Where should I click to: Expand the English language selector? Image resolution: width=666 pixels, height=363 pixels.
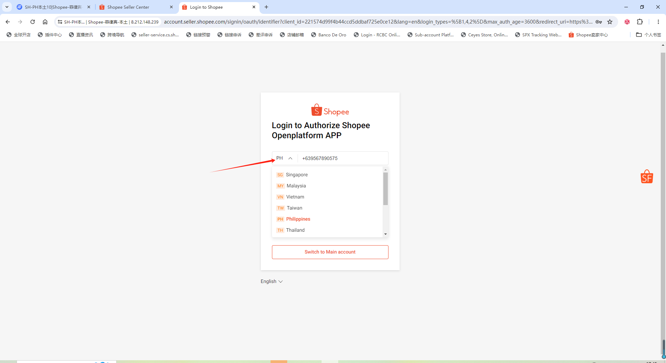coord(272,281)
